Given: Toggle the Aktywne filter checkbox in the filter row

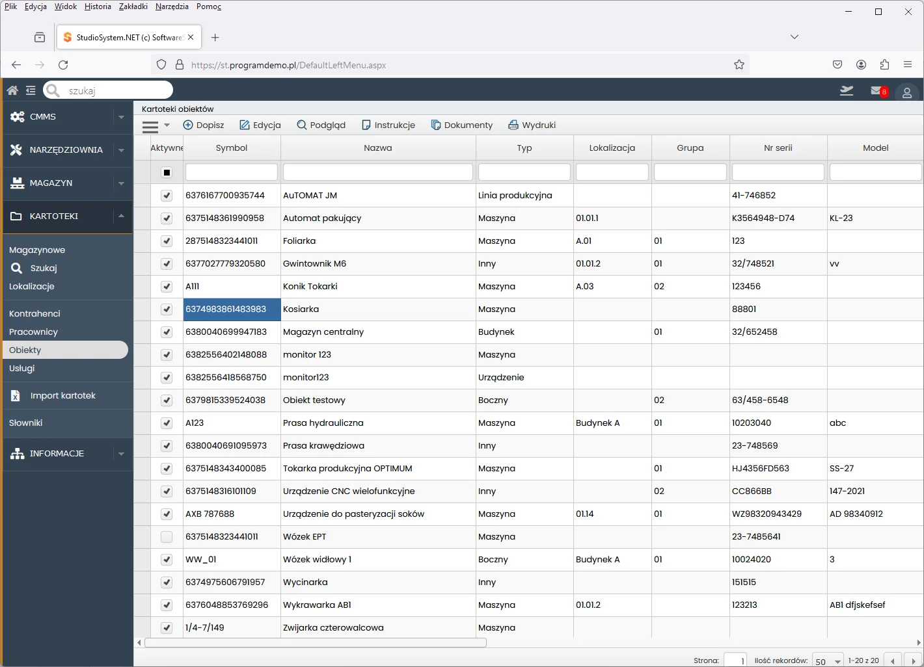Looking at the screenshot, I should [x=167, y=172].
